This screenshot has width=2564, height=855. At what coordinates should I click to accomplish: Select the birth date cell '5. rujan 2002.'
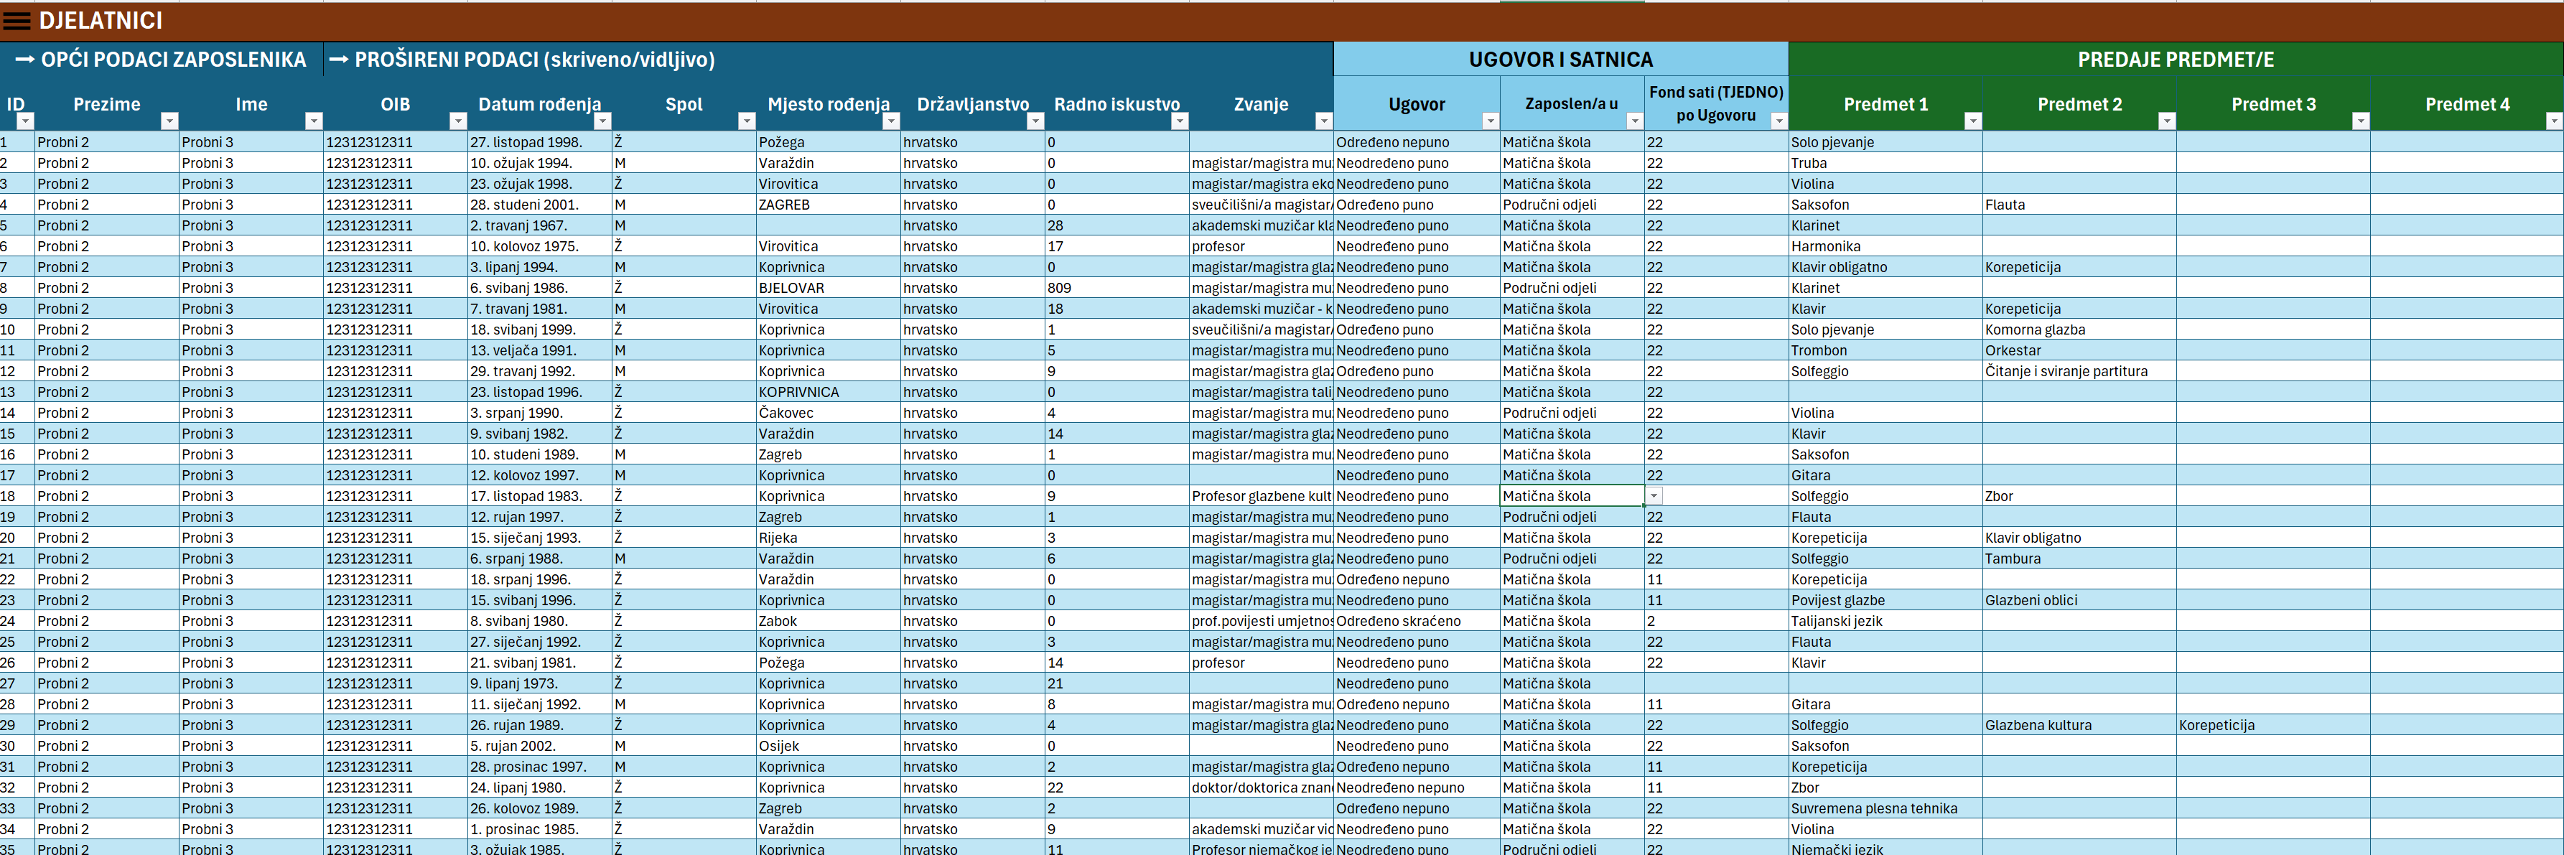tap(539, 745)
